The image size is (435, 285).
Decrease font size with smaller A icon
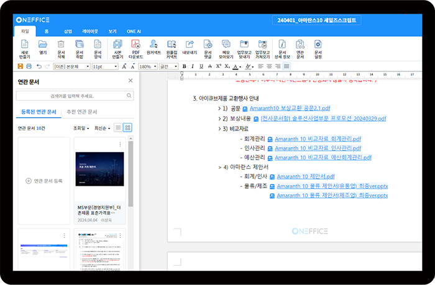tap(133, 66)
